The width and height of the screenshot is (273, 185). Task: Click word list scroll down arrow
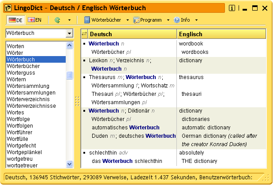(x=70, y=164)
